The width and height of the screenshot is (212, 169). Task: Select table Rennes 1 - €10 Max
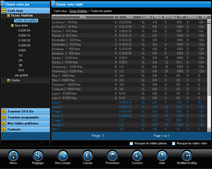pyautogui.click(x=129, y=31)
